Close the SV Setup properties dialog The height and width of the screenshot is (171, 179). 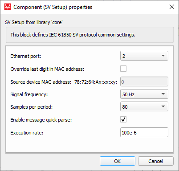pyautogui.click(x=172, y=7)
